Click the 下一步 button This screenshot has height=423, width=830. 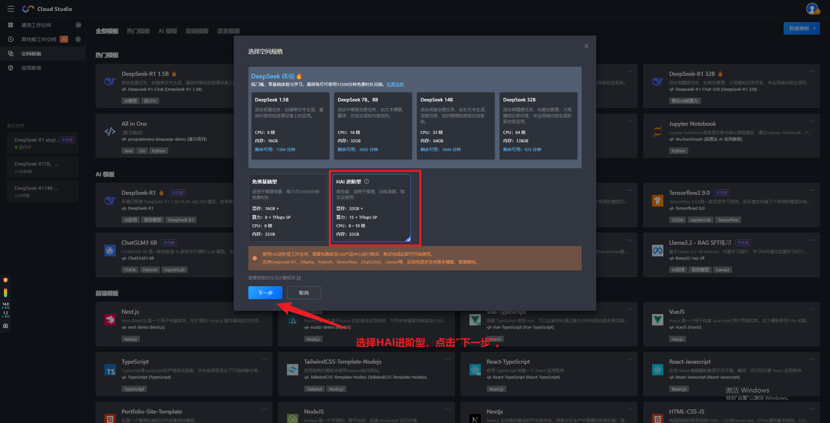(265, 293)
